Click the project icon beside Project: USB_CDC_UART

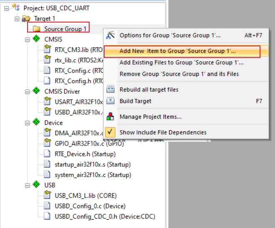15,8
